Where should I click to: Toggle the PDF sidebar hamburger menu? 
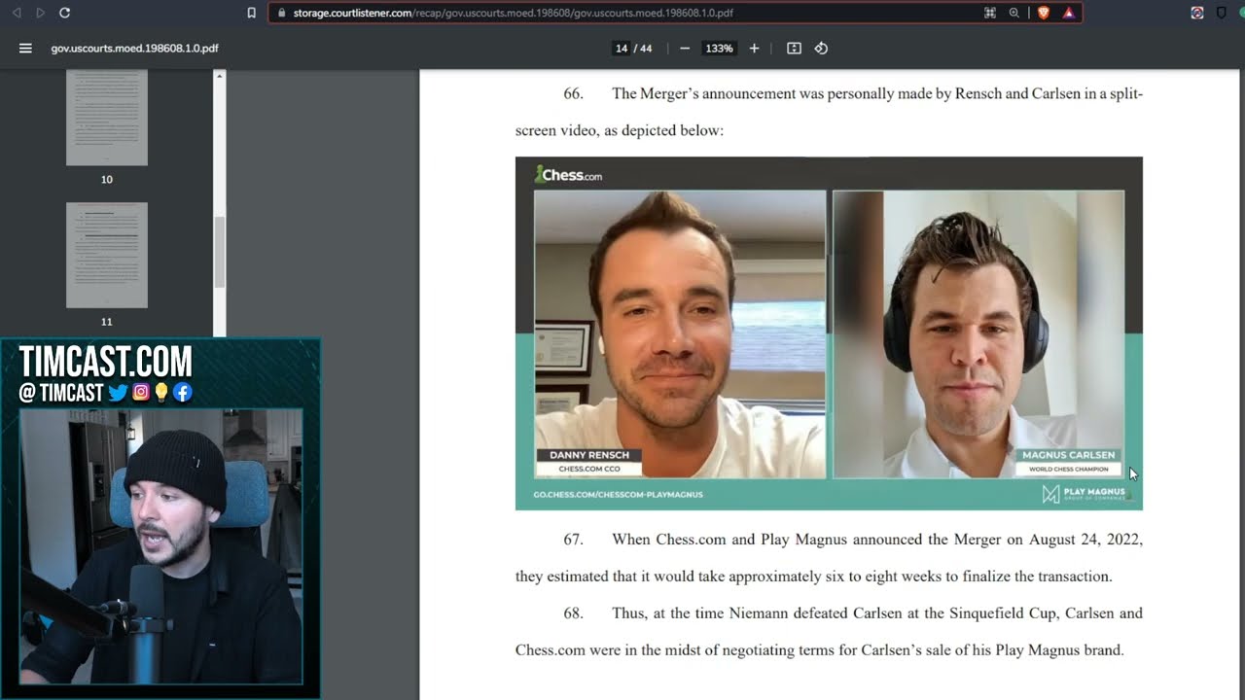pyautogui.click(x=25, y=48)
